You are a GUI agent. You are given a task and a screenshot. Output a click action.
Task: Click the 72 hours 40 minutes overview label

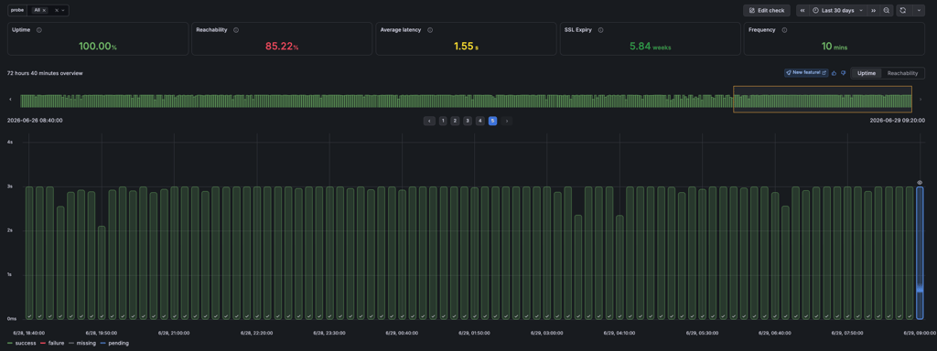(x=45, y=73)
